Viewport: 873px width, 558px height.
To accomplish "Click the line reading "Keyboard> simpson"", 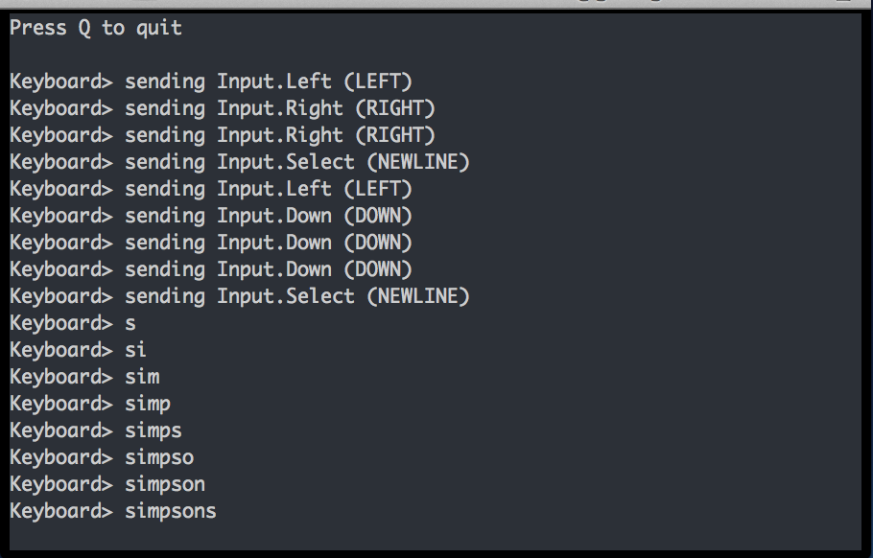I will 107,484.
